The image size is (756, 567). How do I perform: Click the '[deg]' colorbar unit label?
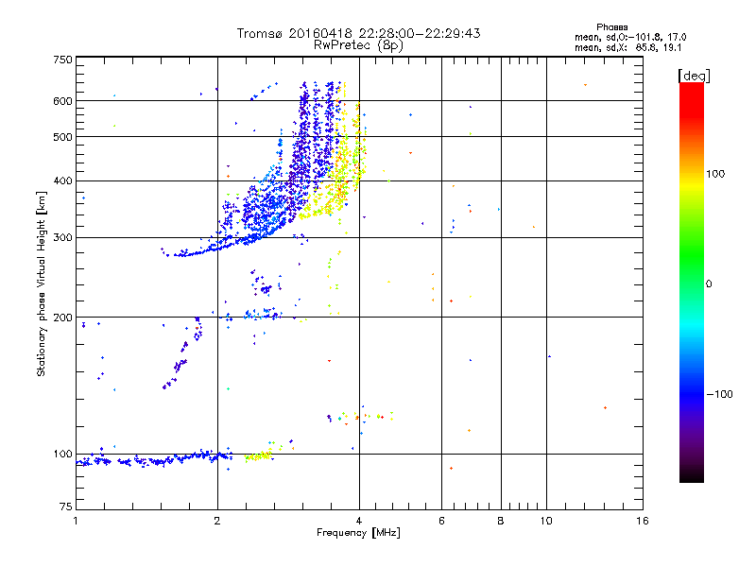coord(694,77)
